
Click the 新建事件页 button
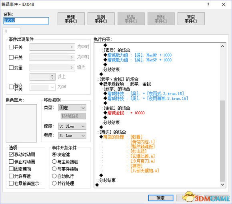point(71,19)
